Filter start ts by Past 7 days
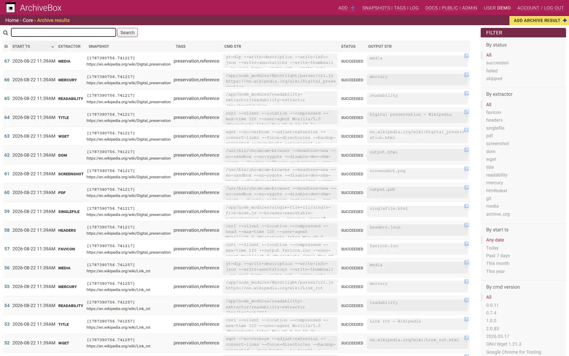Image resolution: width=569 pixels, height=356 pixels. (498, 256)
